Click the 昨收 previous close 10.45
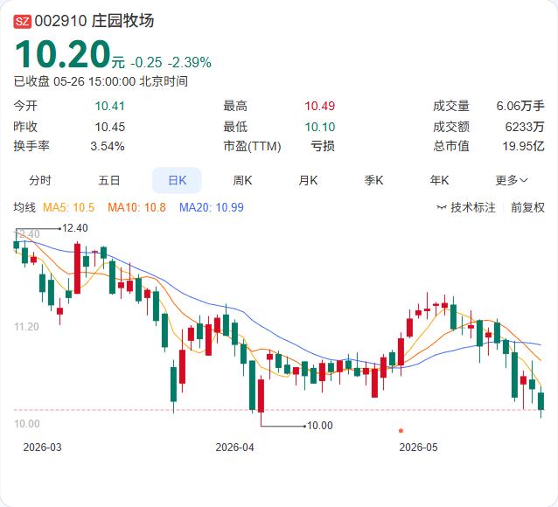This screenshot has width=558, height=507. coord(110,127)
